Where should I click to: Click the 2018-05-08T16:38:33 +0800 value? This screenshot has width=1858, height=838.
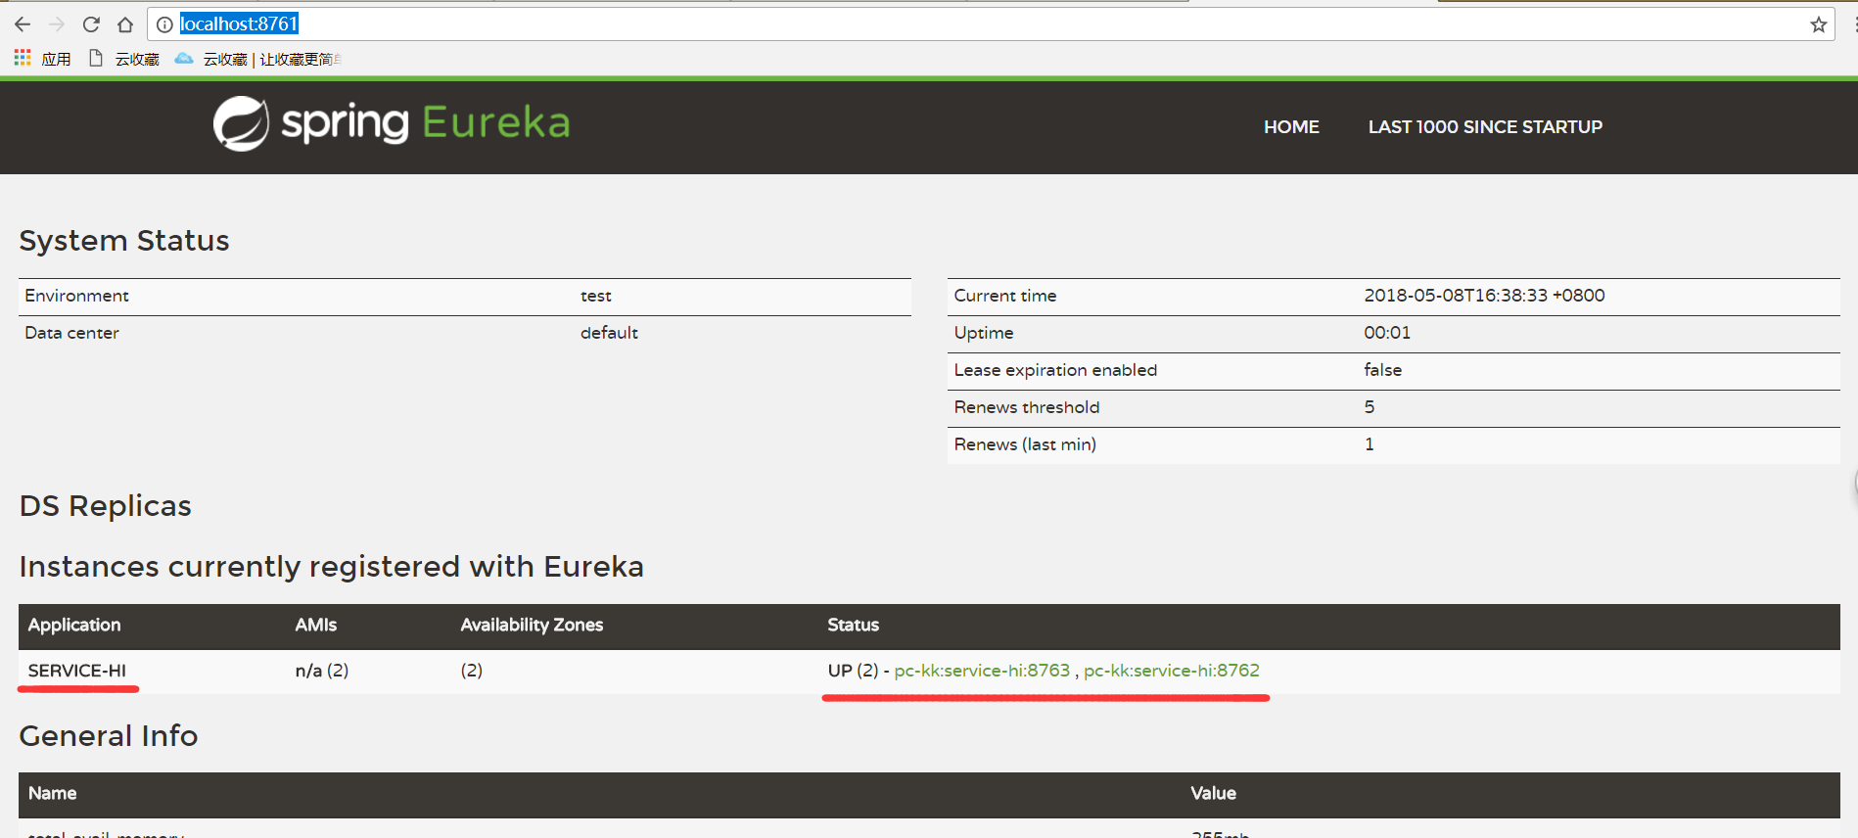pos(1484,296)
